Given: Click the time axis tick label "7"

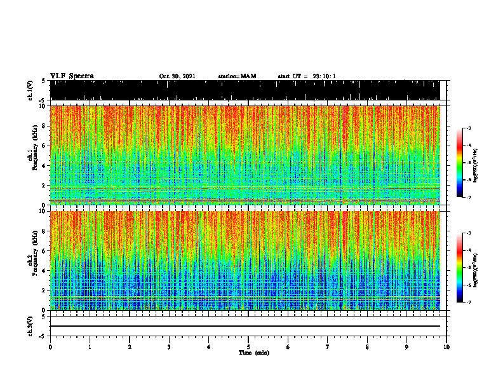Looking at the screenshot, I should 328,347.
